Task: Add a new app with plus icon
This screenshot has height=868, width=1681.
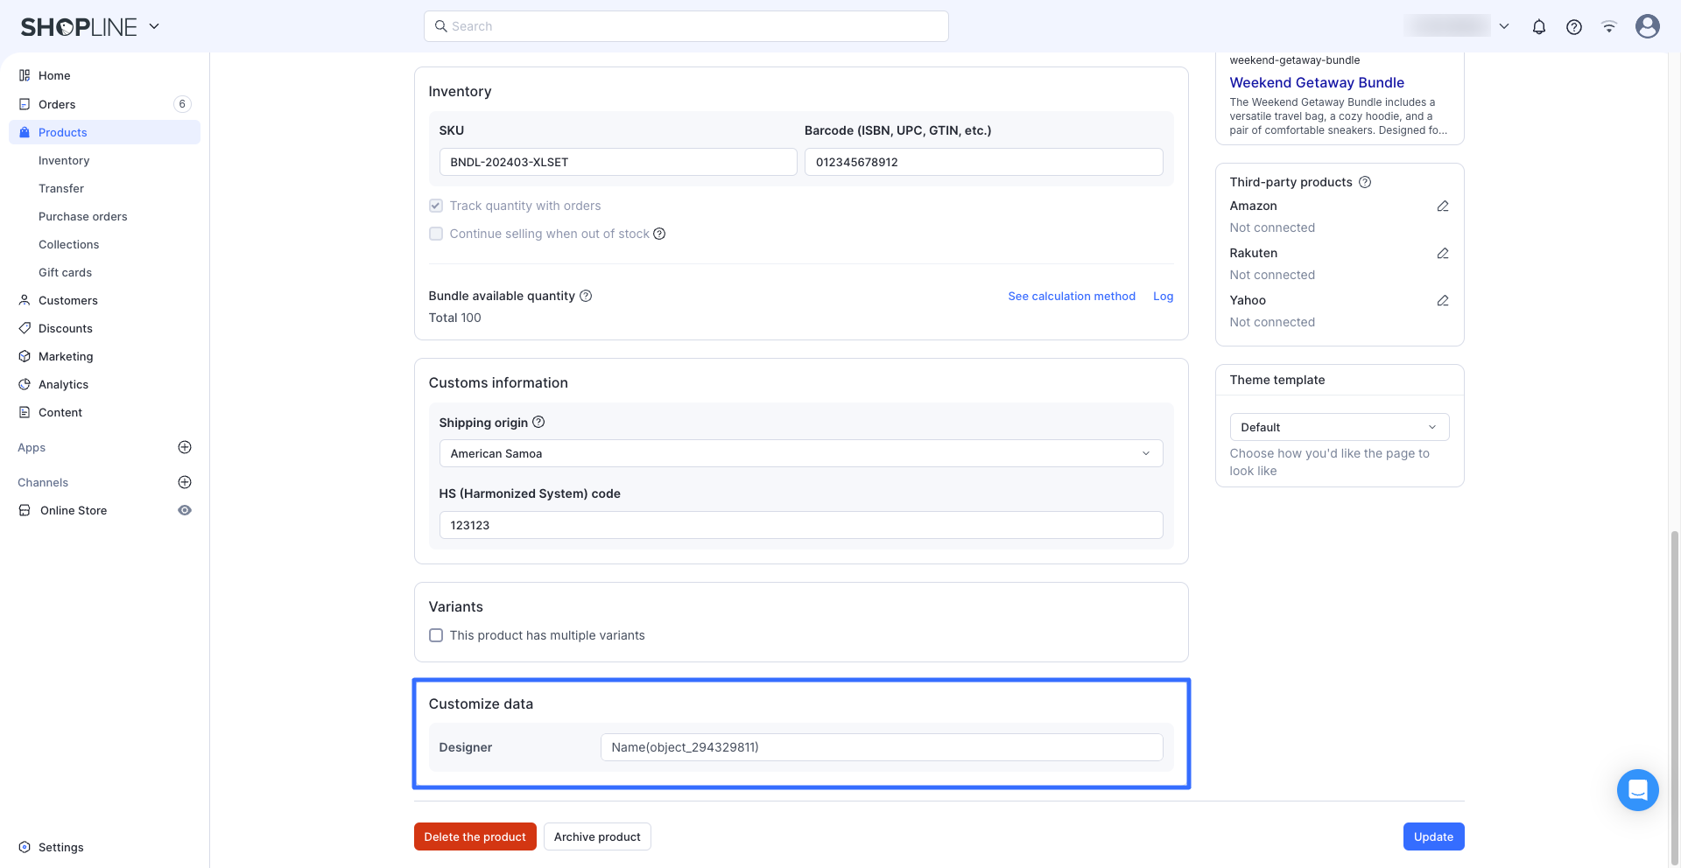Action: (x=185, y=447)
